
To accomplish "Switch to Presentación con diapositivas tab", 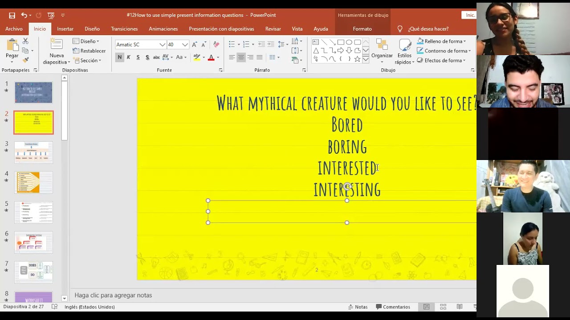I will click(x=221, y=29).
